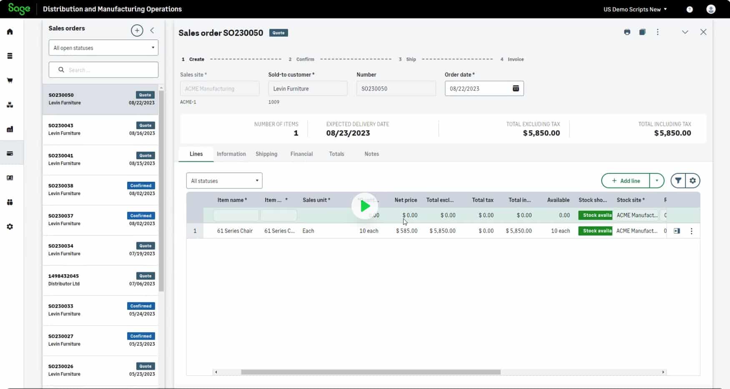Image resolution: width=730 pixels, height=389 pixels.
Task: Open the order date calendar picker
Action: coord(516,88)
